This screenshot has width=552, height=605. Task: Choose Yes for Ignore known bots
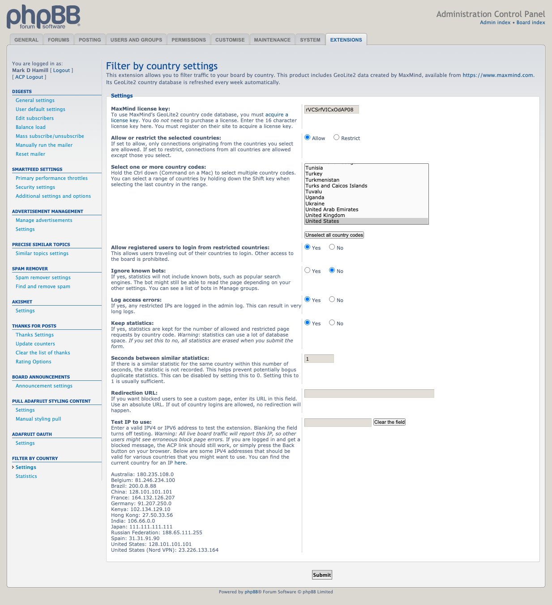point(308,270)
